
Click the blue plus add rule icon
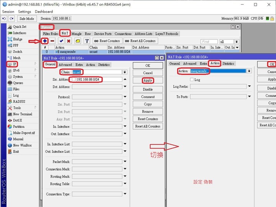tap(45, 41)
